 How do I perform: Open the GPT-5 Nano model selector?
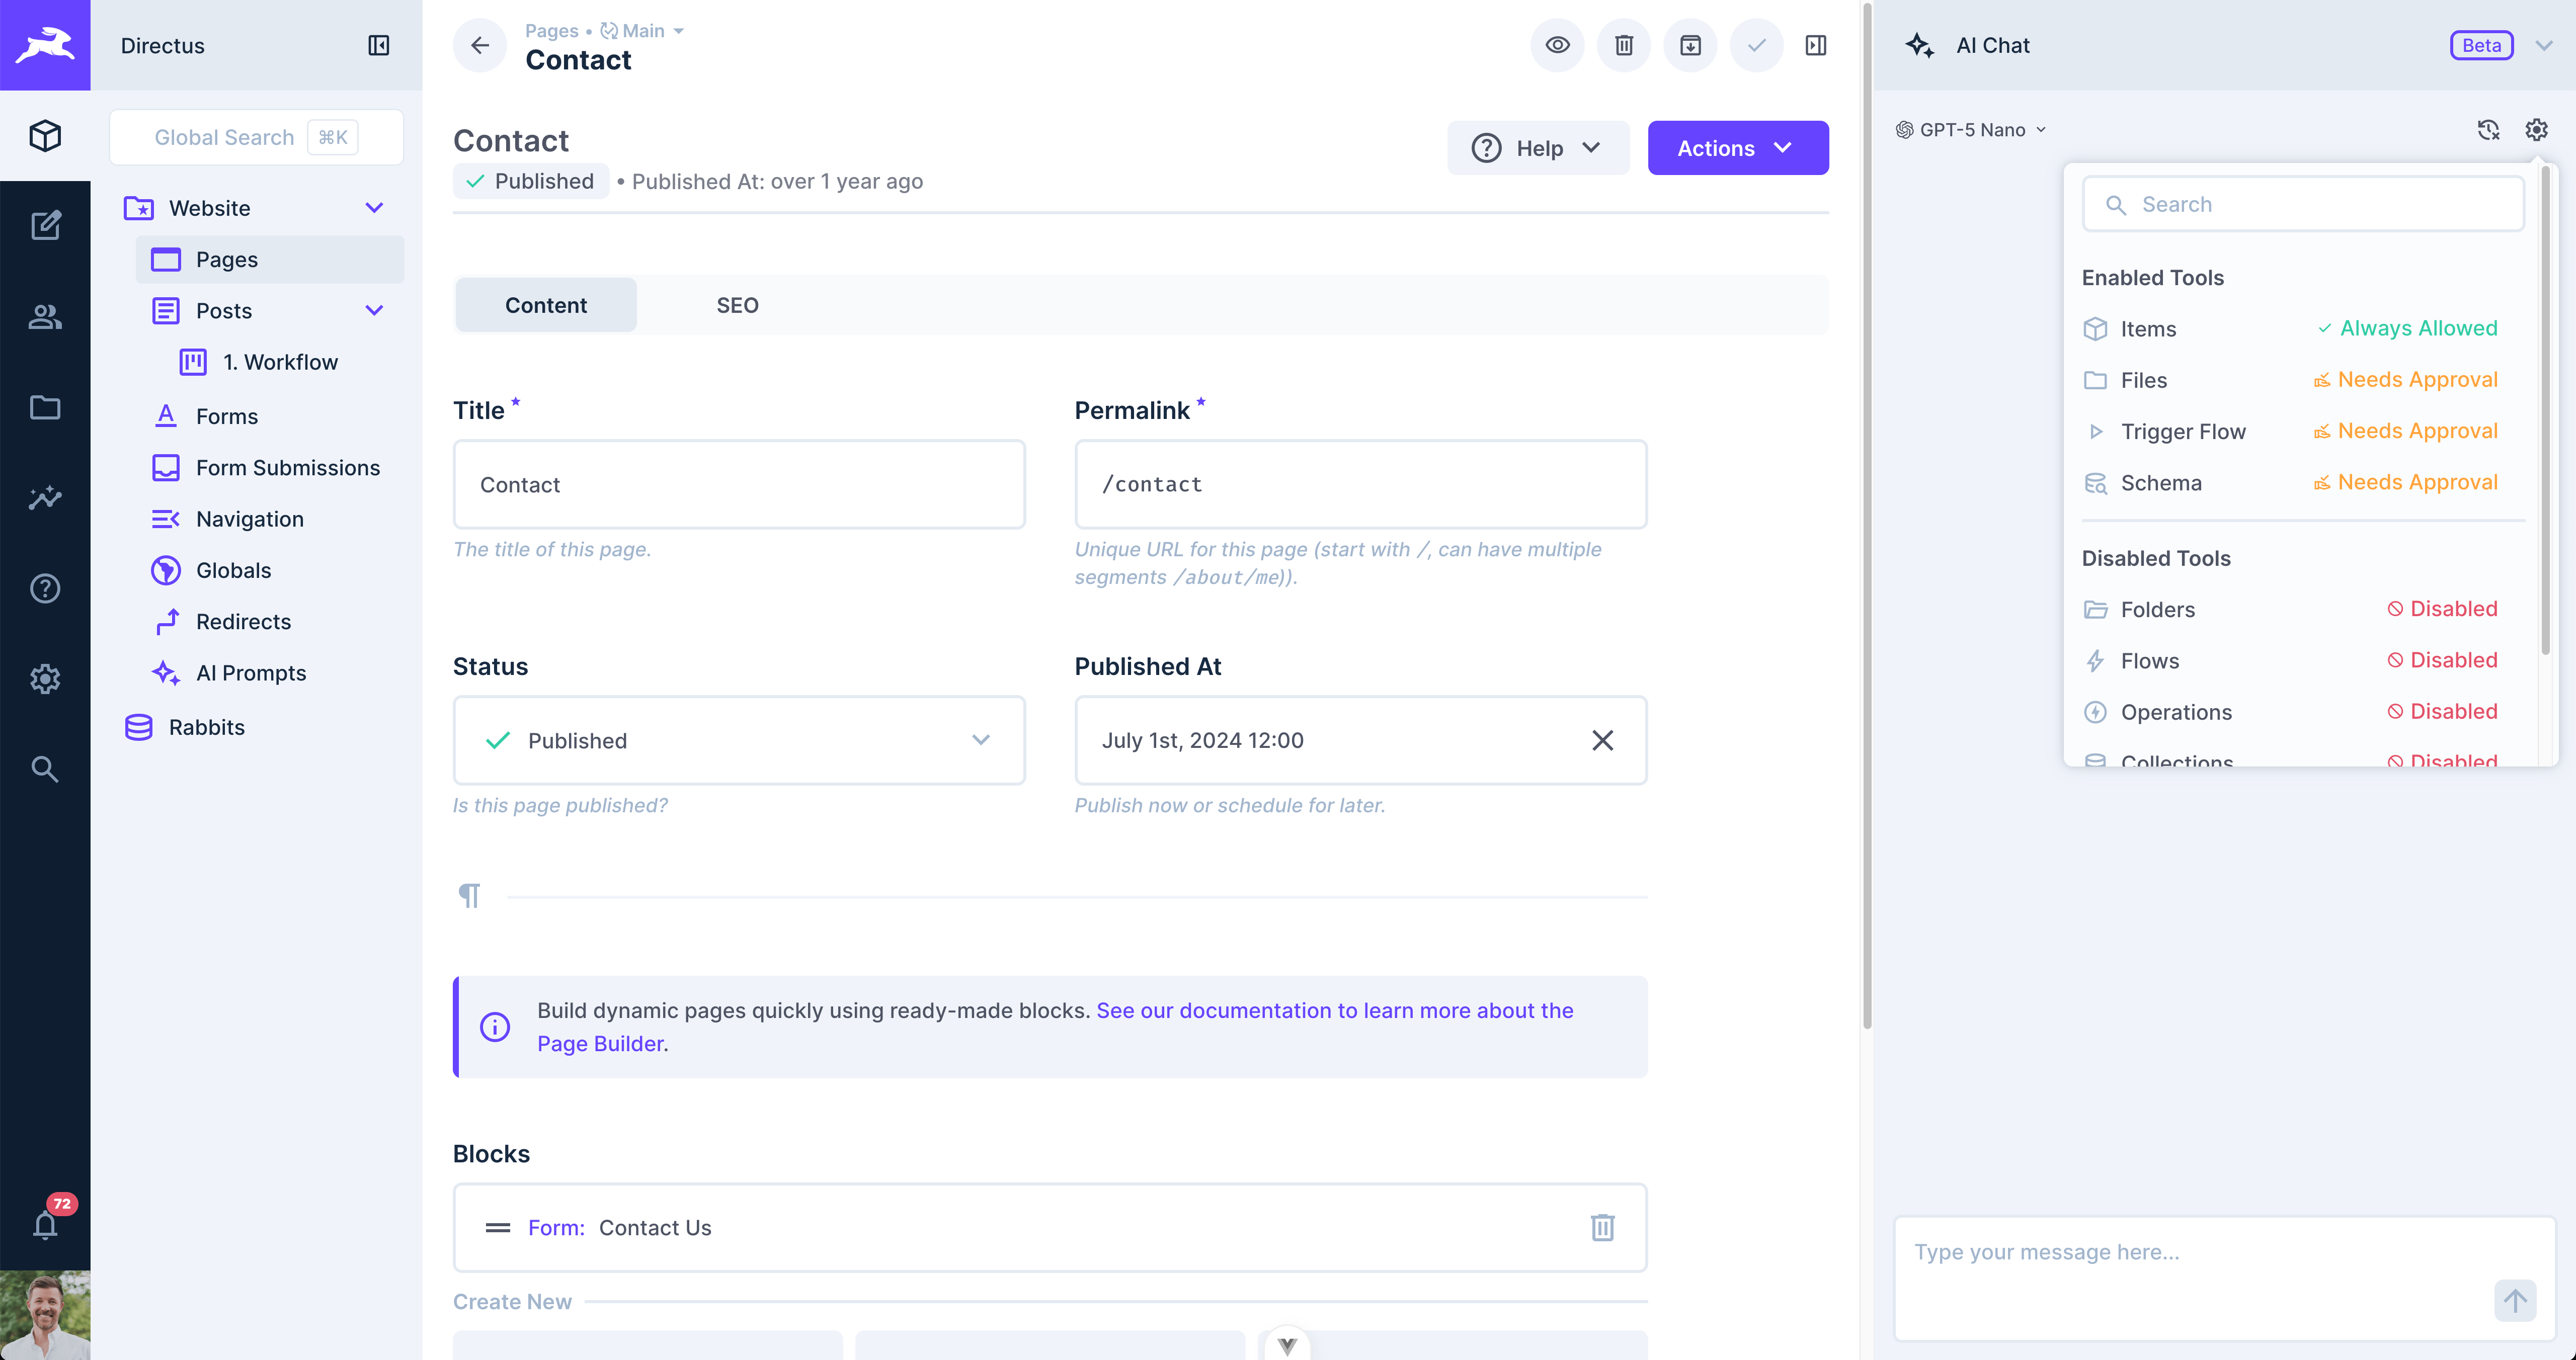(1971, 130)
